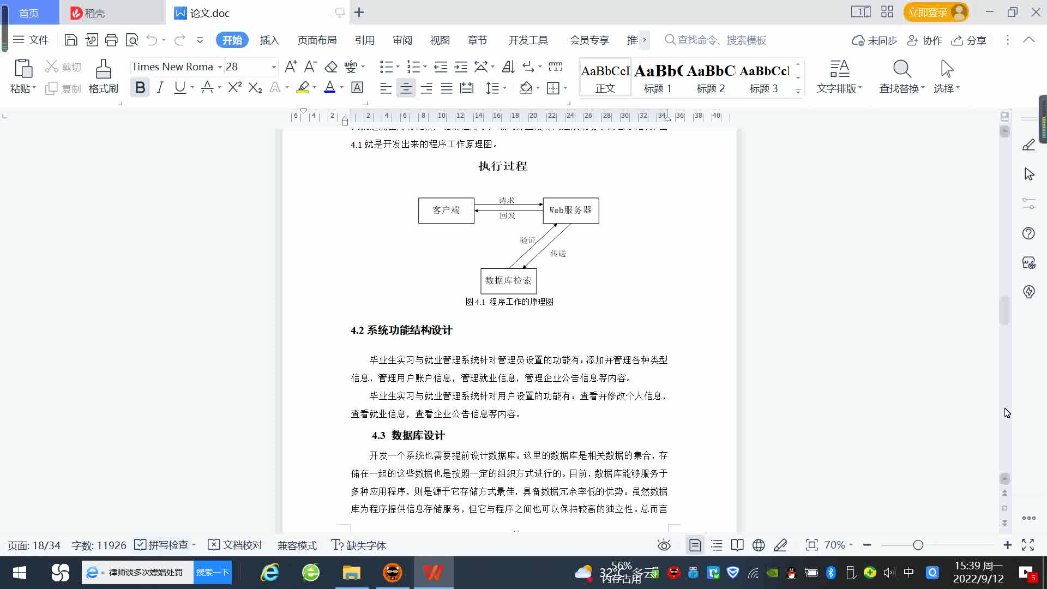Apply Superscript X² formatting
The image size is (1047, 589).
pyautogui.click(x=234, y=87)
